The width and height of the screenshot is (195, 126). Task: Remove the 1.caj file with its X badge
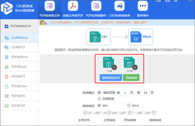pos(114,68)
